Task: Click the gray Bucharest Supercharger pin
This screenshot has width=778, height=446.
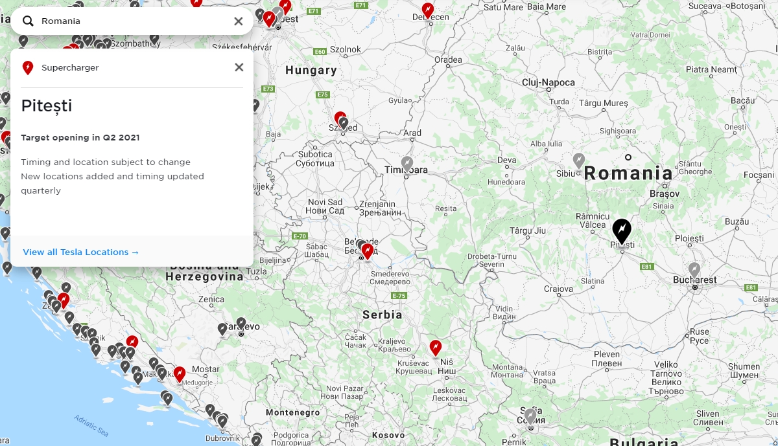Action: point(694,270)
